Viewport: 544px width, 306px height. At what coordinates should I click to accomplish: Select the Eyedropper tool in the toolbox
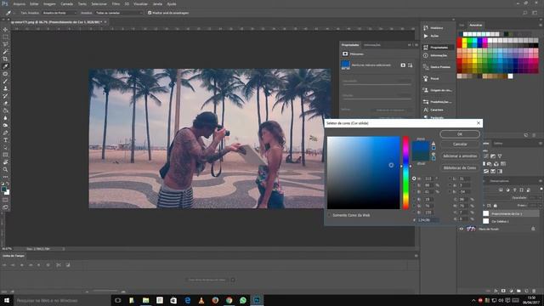5,66
